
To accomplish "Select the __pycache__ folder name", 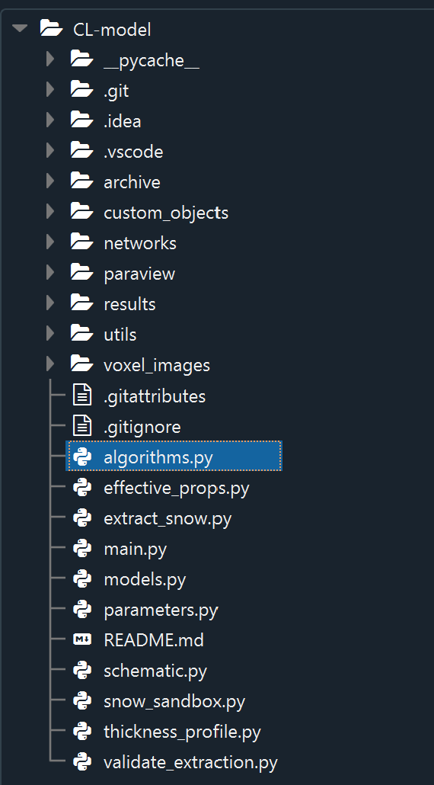I will pos(152,60).
